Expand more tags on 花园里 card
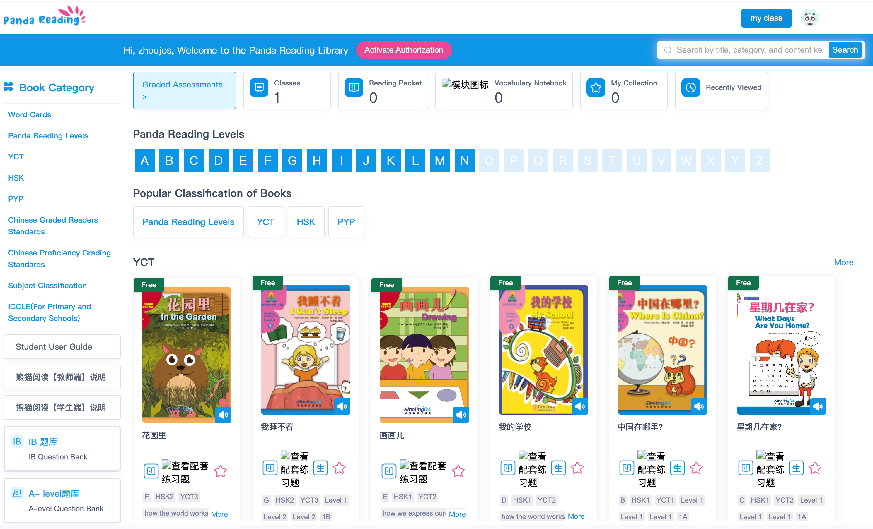Viewport: 873px width, 529px height. click(x=219, y=514)
